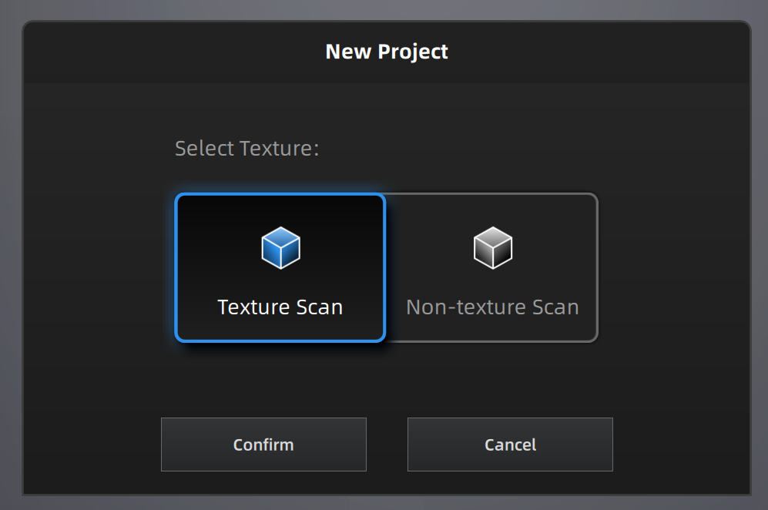Choose scanning without texture via gray cube
This screenshot has height=510, width=768.
[x=492, y=248]
